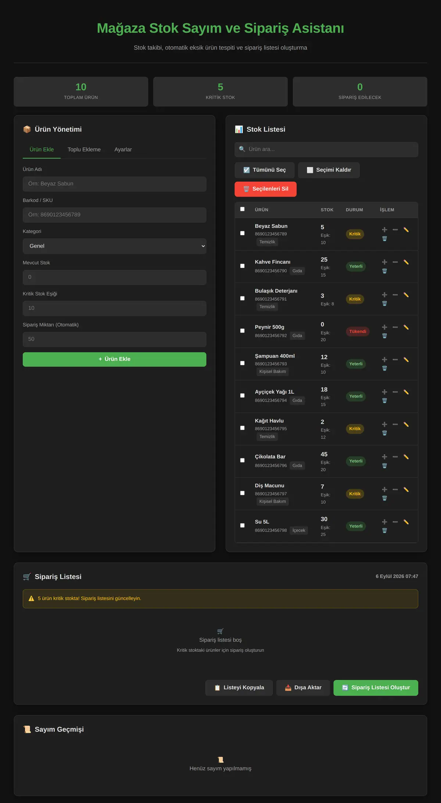Viewport: 441px width, 803px height.
Task: Select the Kritik Stok Eşiği field
Action: (x=114, y=308)
